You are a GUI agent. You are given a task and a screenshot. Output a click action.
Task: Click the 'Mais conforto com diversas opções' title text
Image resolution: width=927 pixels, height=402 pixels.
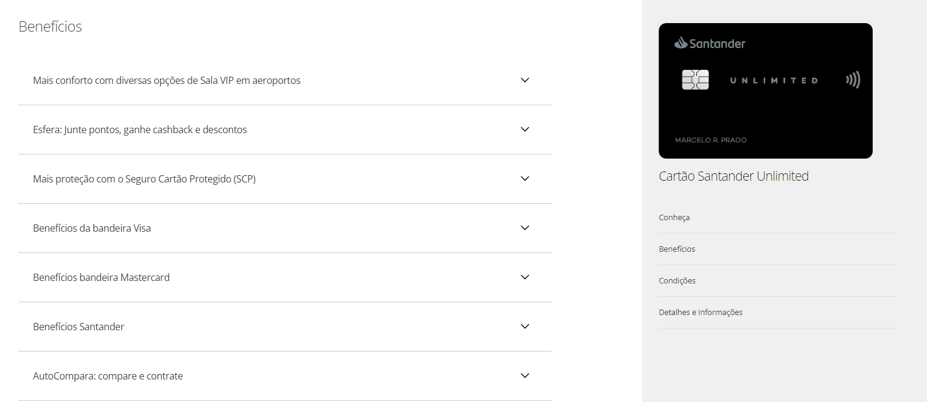(166, 80)
